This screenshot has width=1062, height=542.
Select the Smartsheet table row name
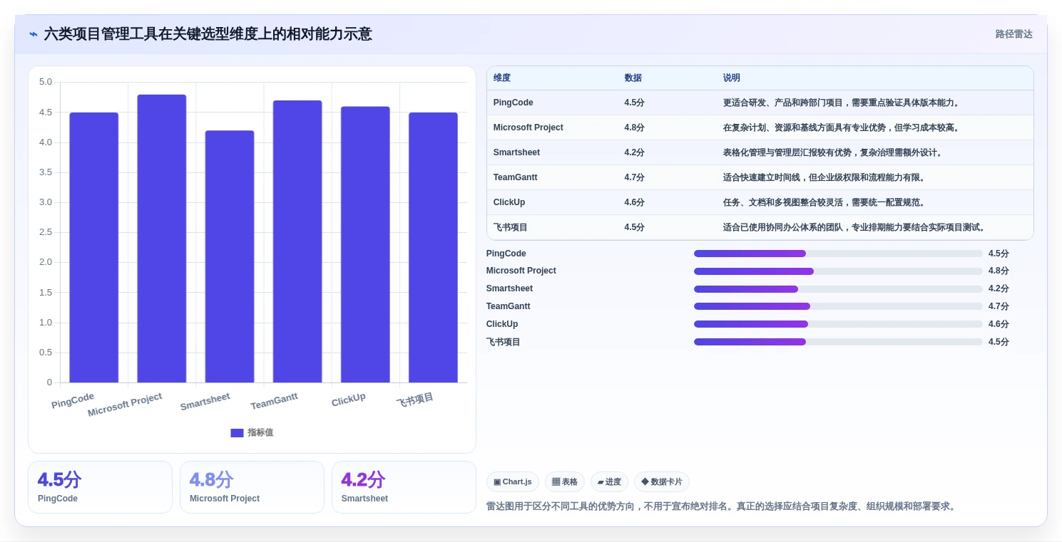coord(516,152)
